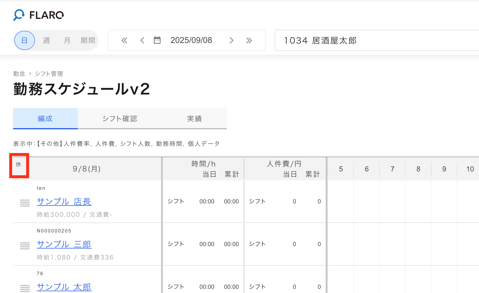Switch to 週 week view
479x293 pixels.
(x=46, y=40)
